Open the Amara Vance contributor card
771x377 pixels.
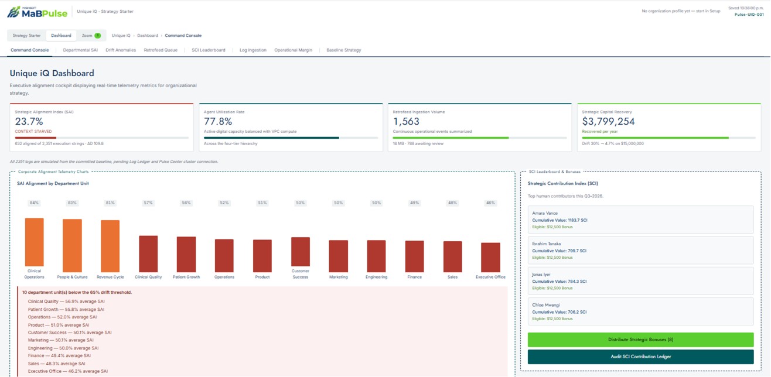click(x=640, y=220)
